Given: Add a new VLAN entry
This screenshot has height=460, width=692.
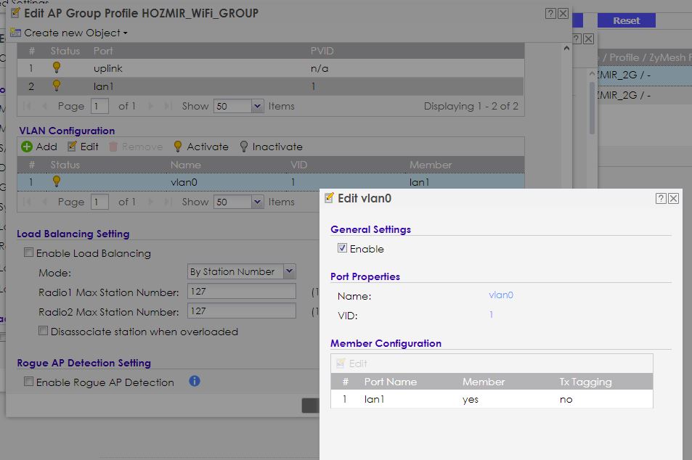Looking at the screenshot, I should [x=39, y=147].
